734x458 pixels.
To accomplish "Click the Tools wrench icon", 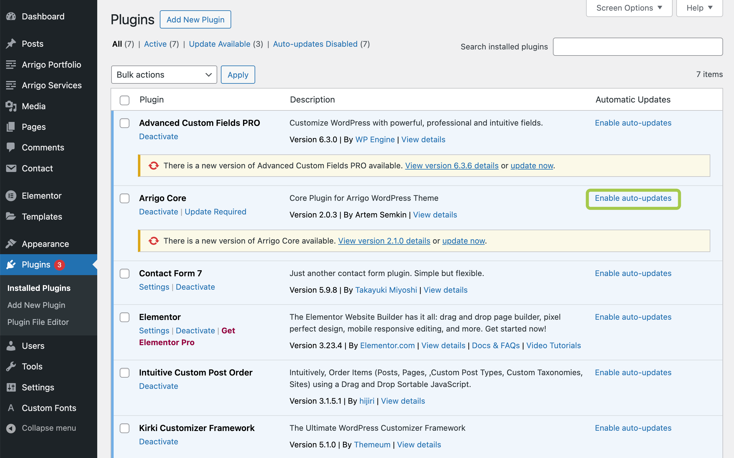I will coord(11,366).
